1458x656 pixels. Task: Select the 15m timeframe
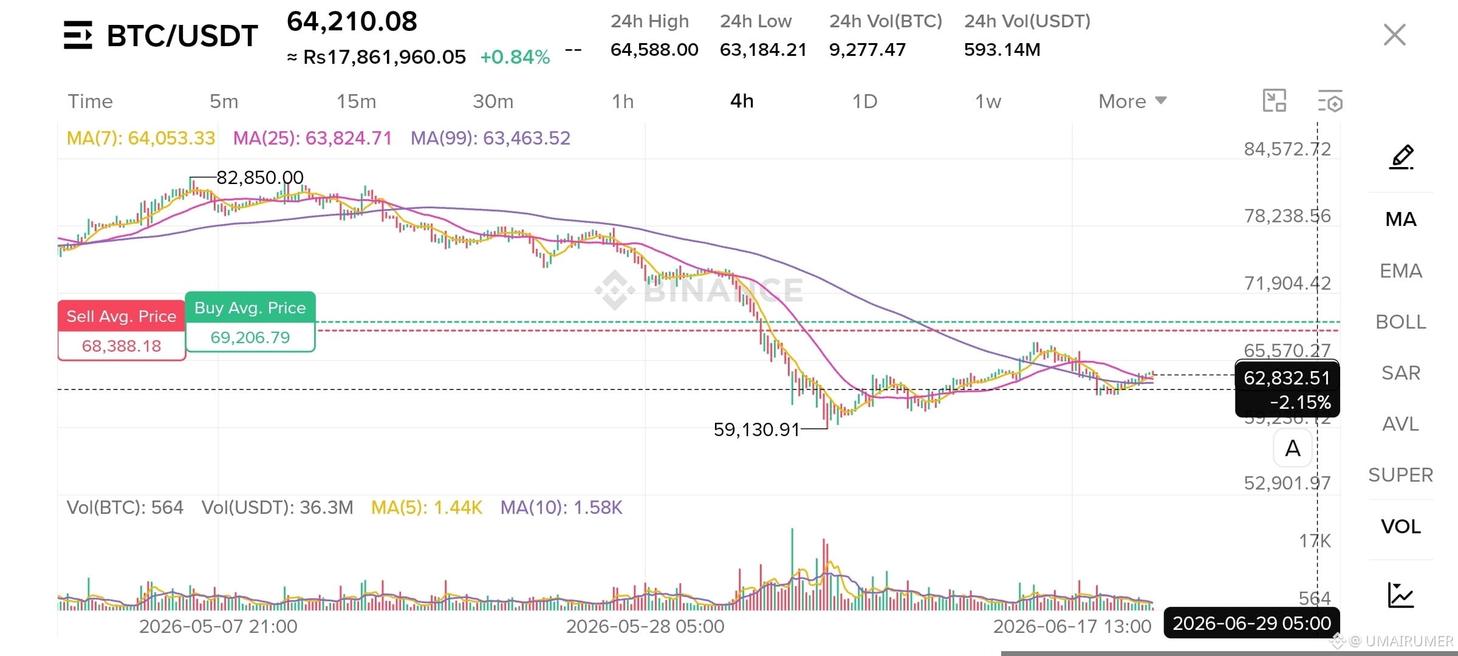[x=356, y=101]
